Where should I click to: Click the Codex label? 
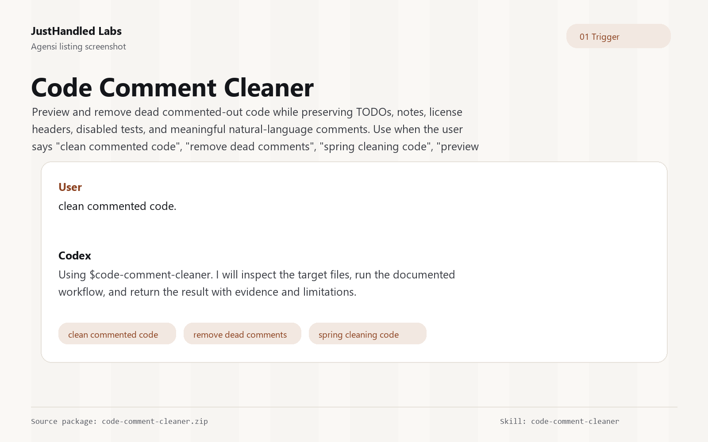click(75, 255)
